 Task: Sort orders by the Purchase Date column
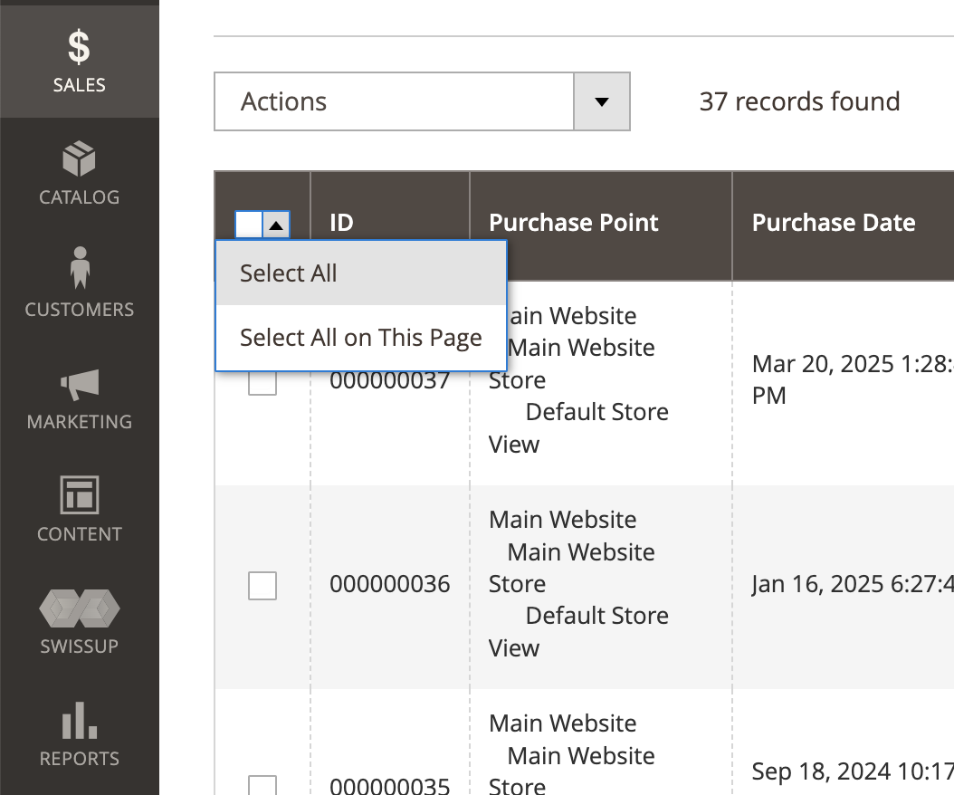(833, 222)
